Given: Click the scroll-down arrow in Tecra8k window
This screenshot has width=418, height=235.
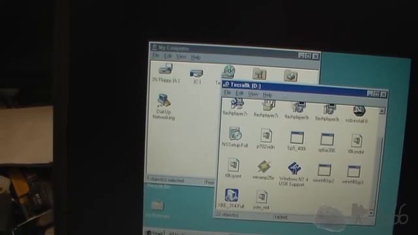Looking at the screenshot, I should [371, 213].
